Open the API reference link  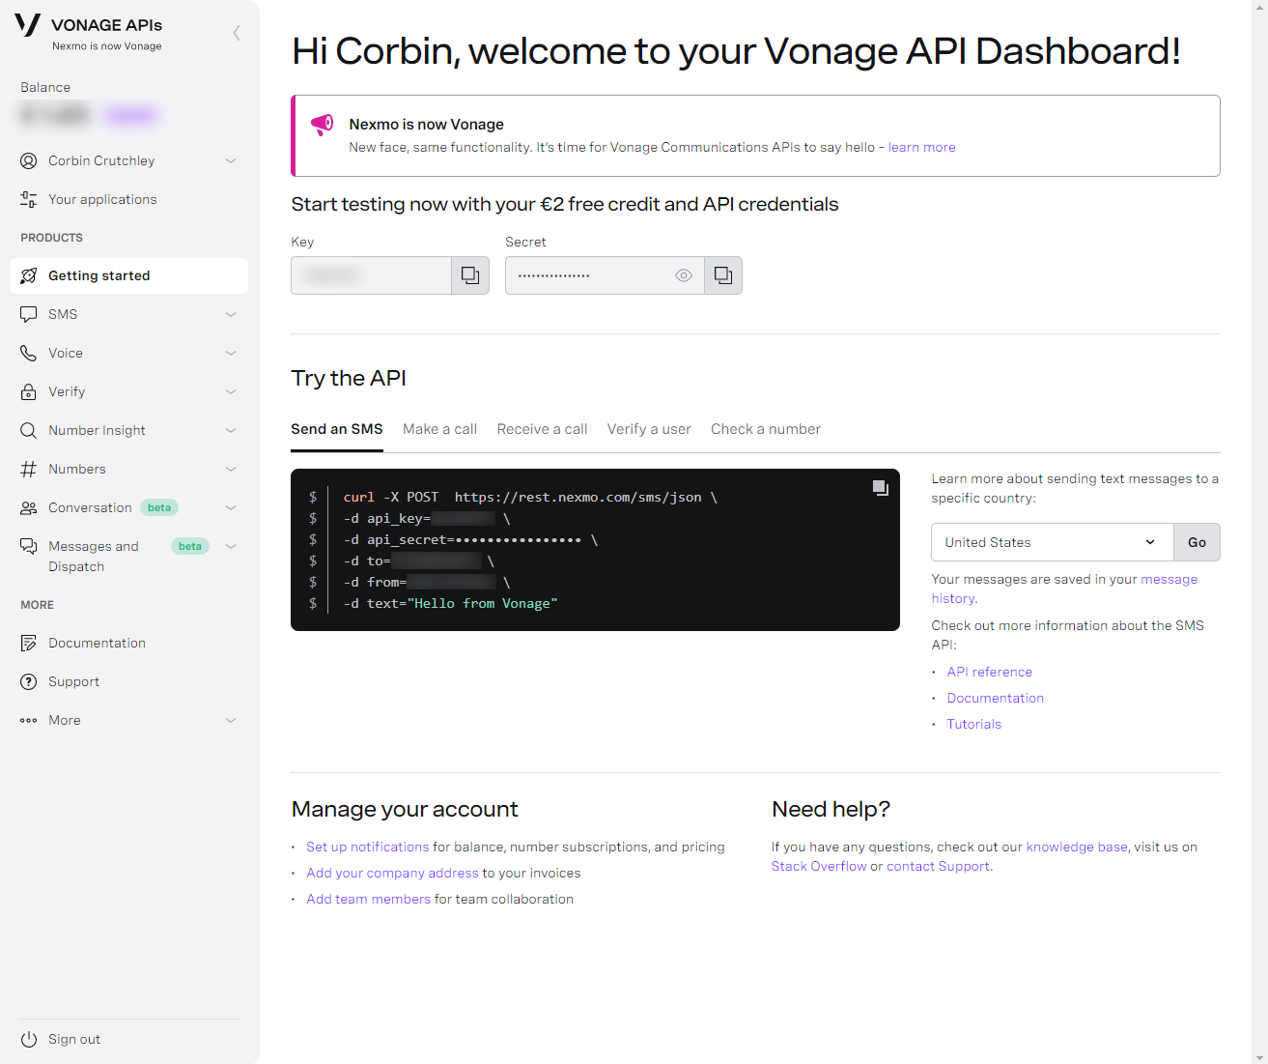(x=989, y=672)
